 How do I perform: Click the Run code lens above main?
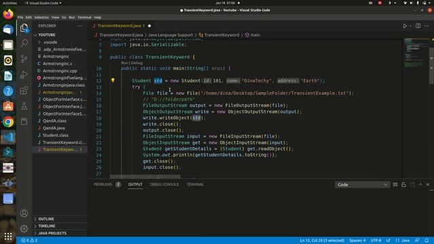coord(125,63)
